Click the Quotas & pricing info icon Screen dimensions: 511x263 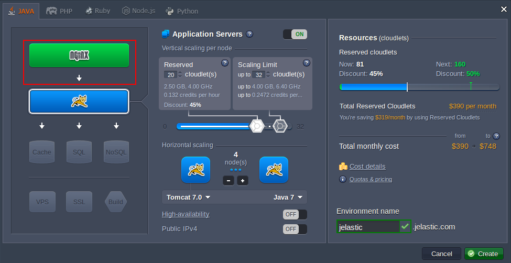click(x=343, y=179)
